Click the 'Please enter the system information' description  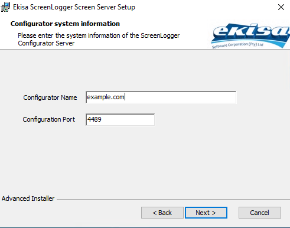click(x=99, y=40)
